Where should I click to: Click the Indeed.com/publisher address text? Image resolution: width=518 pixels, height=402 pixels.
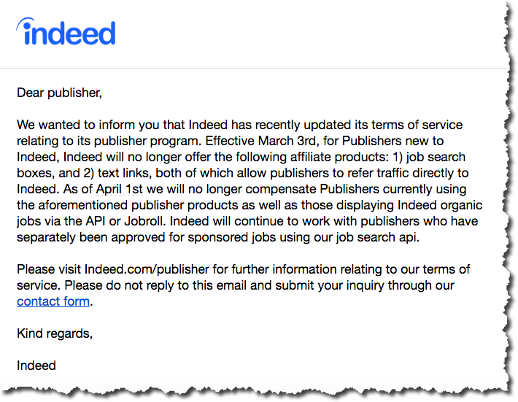tap(147, 269)
